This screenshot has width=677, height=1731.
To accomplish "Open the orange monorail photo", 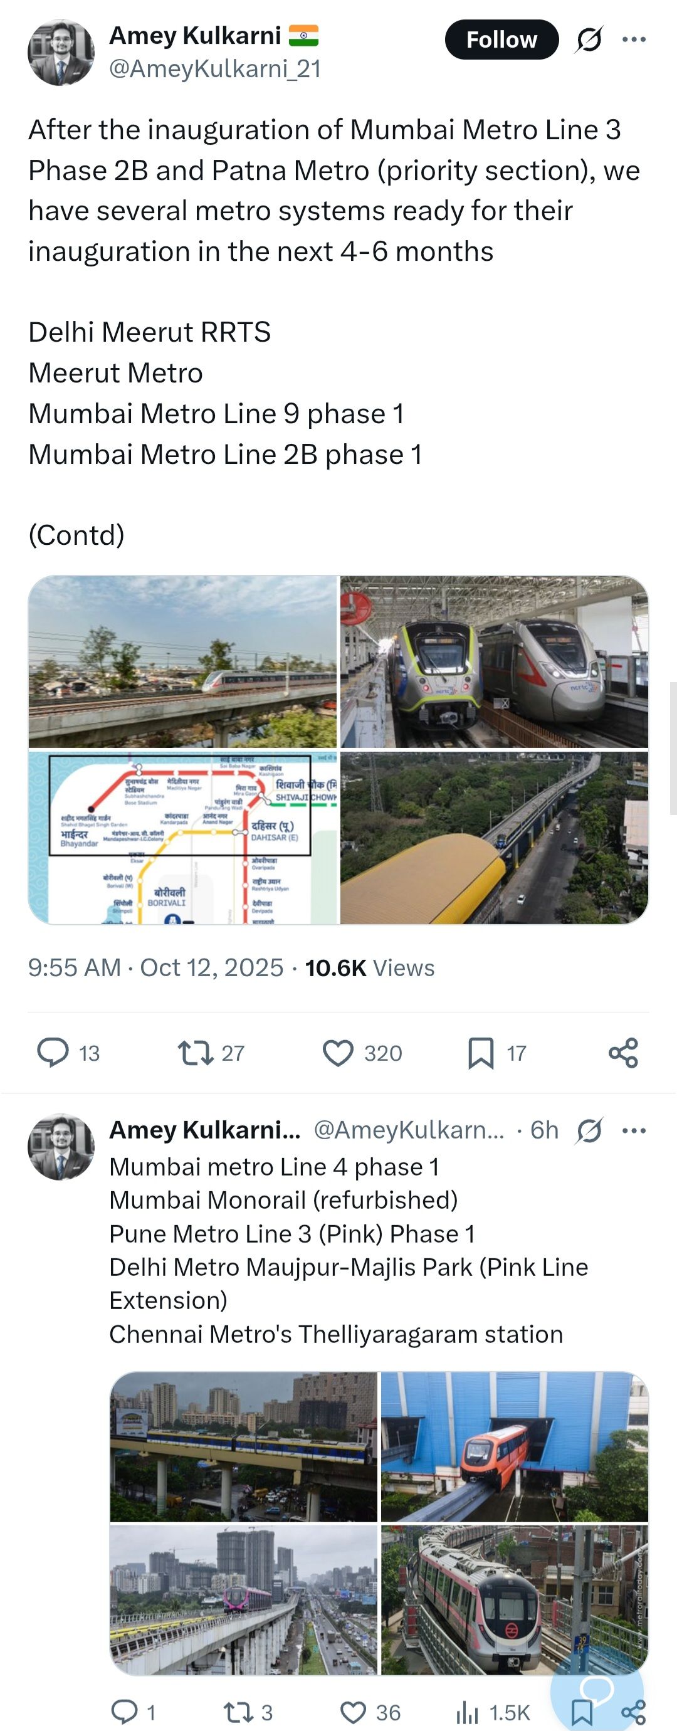I will 514,1446.
